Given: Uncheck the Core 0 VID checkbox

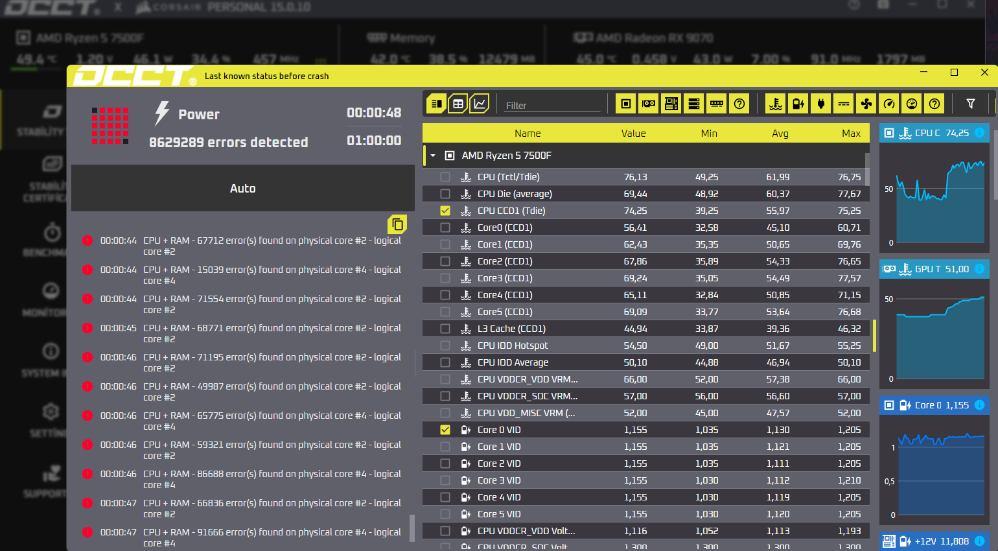Looking at the screenshot, I should pyautogui.click(x=445, y=430).
